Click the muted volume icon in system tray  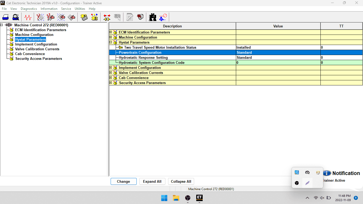(x=322, y=198)
